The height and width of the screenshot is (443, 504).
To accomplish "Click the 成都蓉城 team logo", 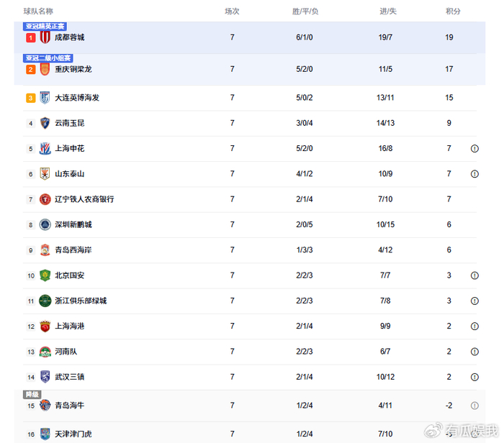I will pos(45,37).
